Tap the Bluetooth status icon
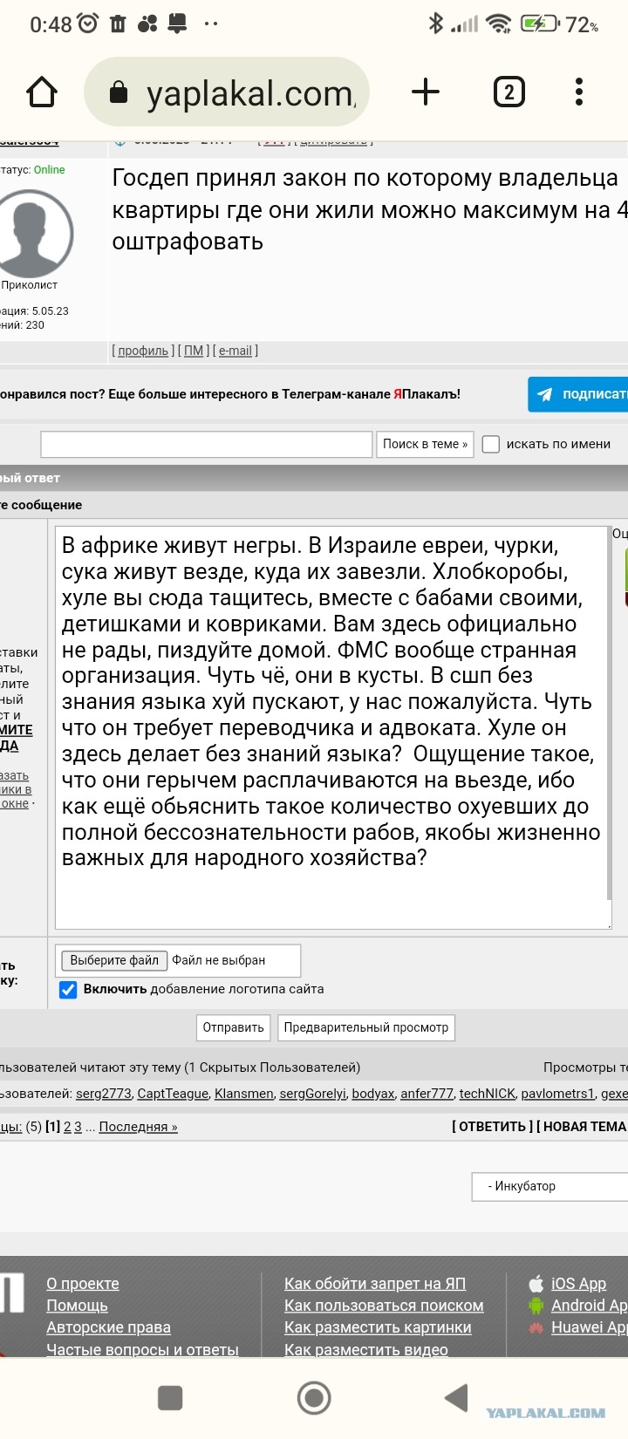Image resolution: width=628 pixels, height=1439 pixels. point(436,24)
